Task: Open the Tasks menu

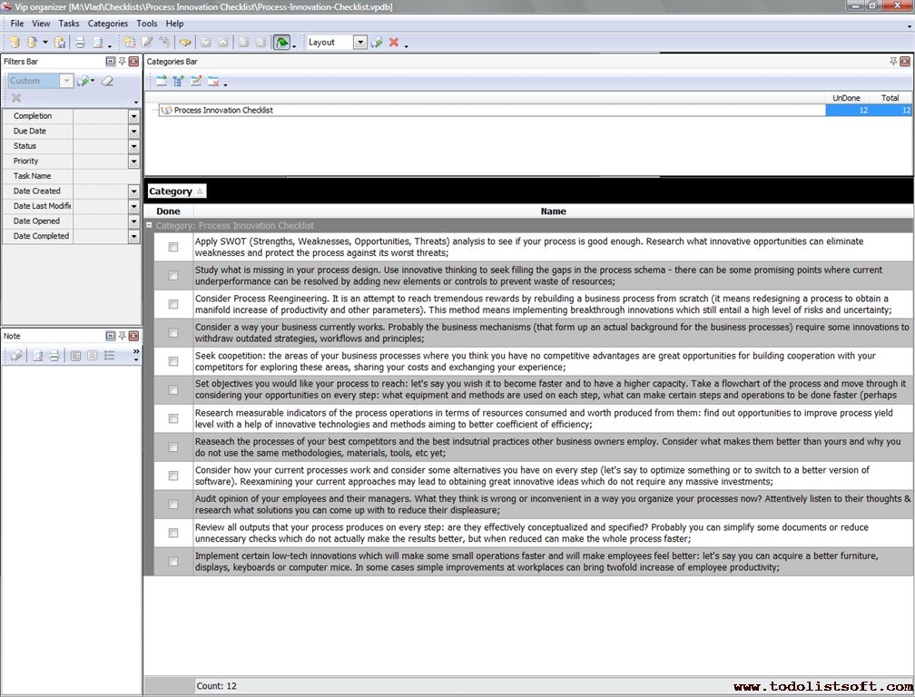Action: [69, 24]
